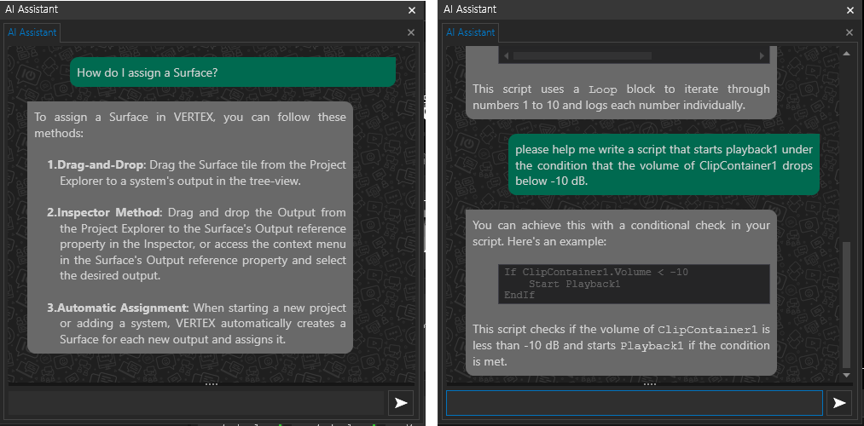Click the If ClipContainer1.Volume code block
Image resolution: width=864 pixels, height=426 pixels.
635,284
